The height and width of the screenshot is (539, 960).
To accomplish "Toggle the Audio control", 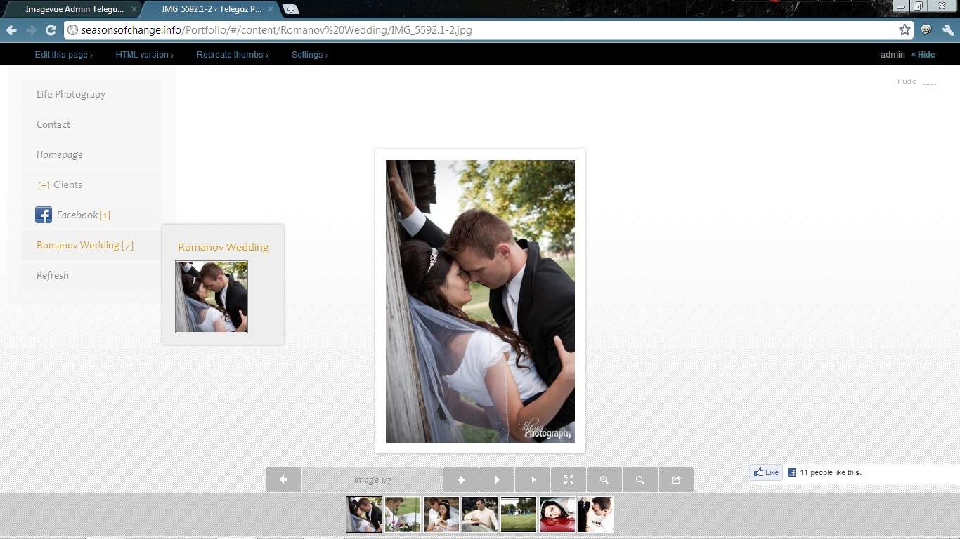I will tap(916, 81).
